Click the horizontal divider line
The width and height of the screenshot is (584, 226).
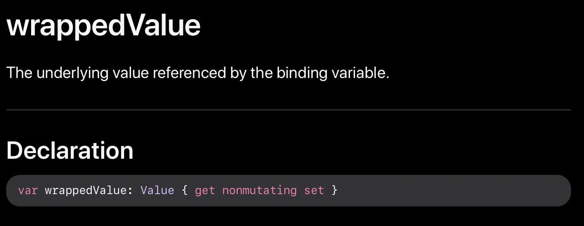click(x=288, y=110)
